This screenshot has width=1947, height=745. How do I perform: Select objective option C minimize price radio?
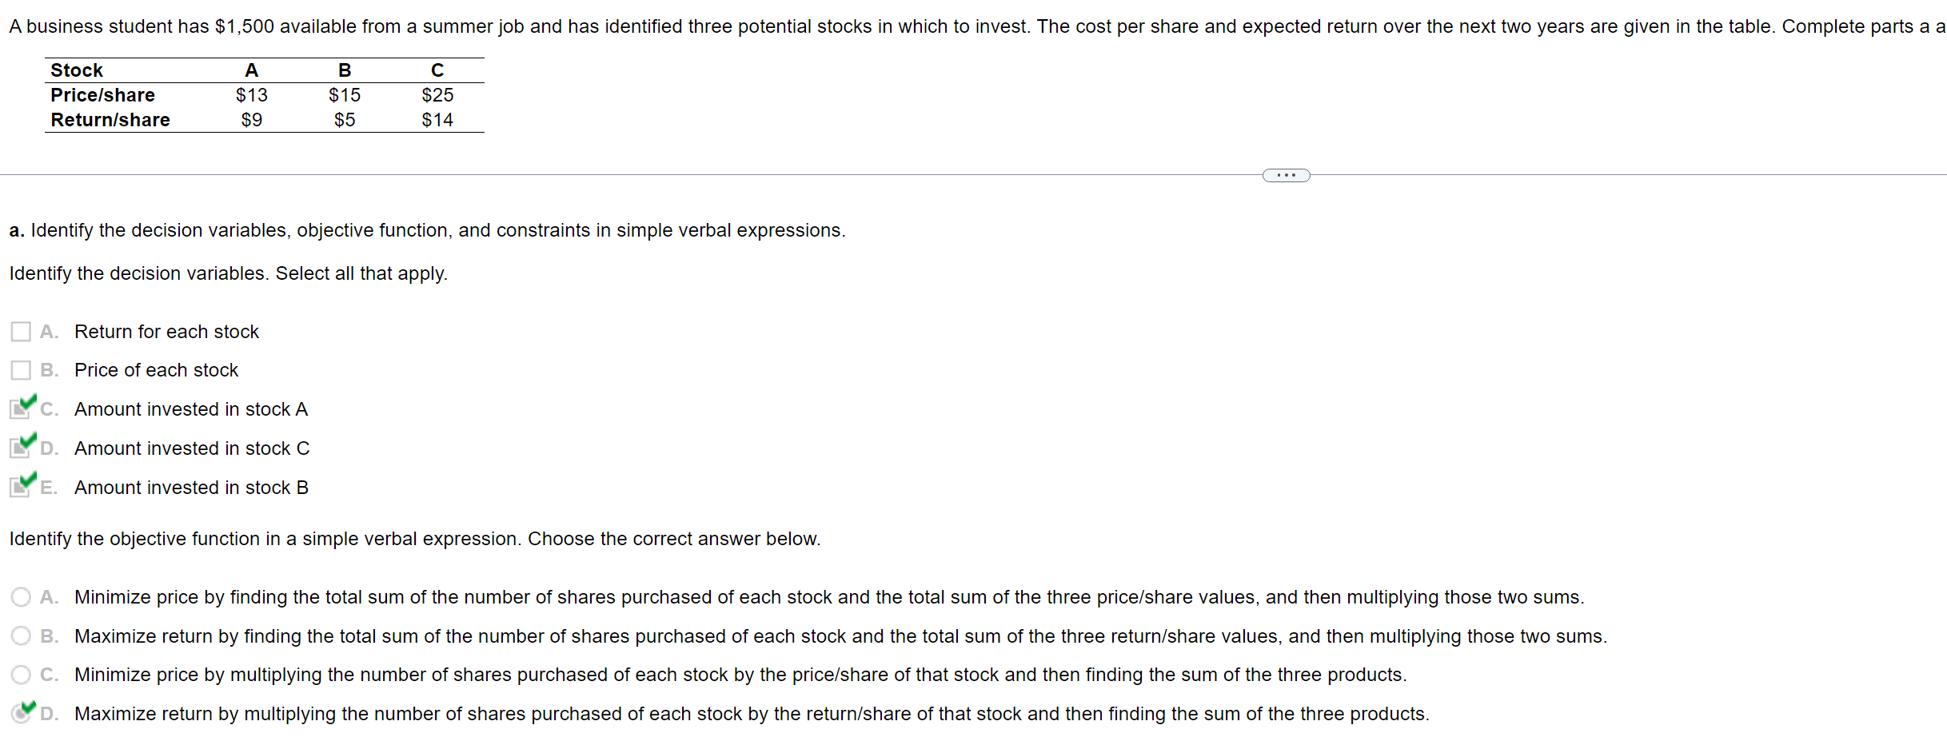tap(21, 675)
